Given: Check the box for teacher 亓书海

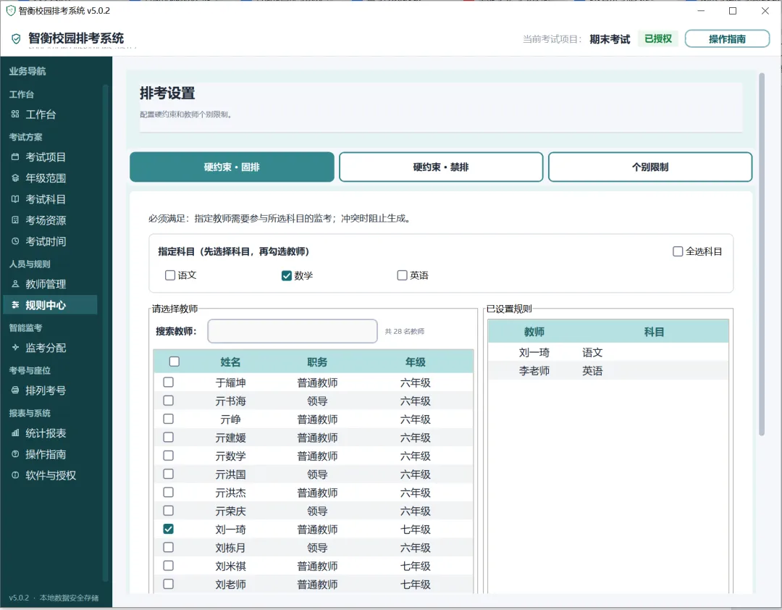Looking at the screenshot, I should coord(169,401).
